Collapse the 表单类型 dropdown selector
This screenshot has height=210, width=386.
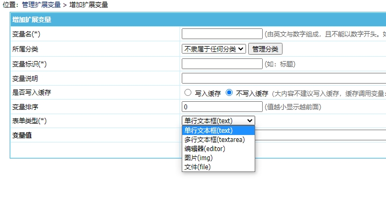pos(218,121)
